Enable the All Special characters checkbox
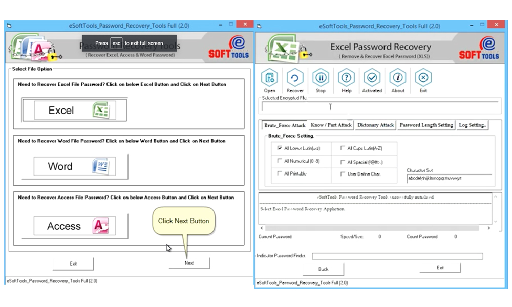The image size is (512, 307). point(343,162)
